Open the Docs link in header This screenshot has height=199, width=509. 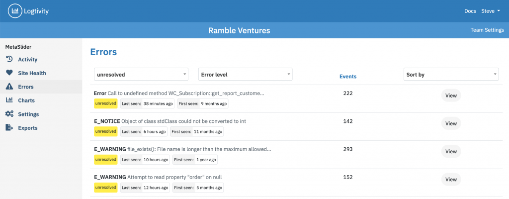coord(470,11)
